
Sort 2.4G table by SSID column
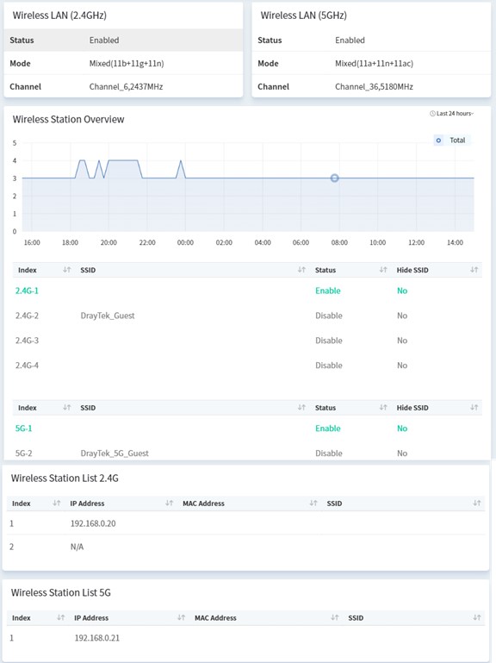[x=301, y=270]
